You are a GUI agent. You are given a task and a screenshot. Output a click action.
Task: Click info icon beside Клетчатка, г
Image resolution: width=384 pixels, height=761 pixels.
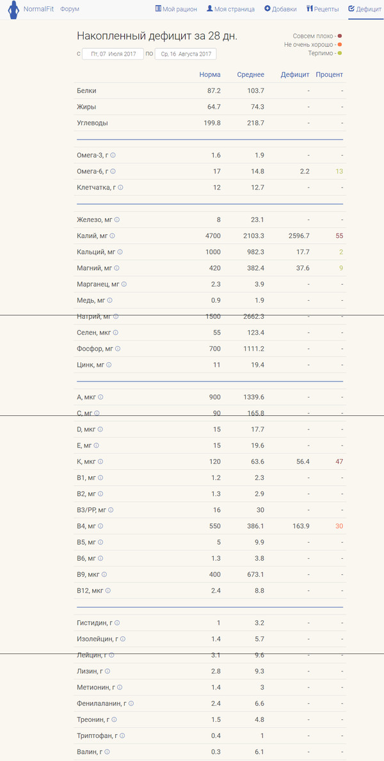[x=120, y=188]
